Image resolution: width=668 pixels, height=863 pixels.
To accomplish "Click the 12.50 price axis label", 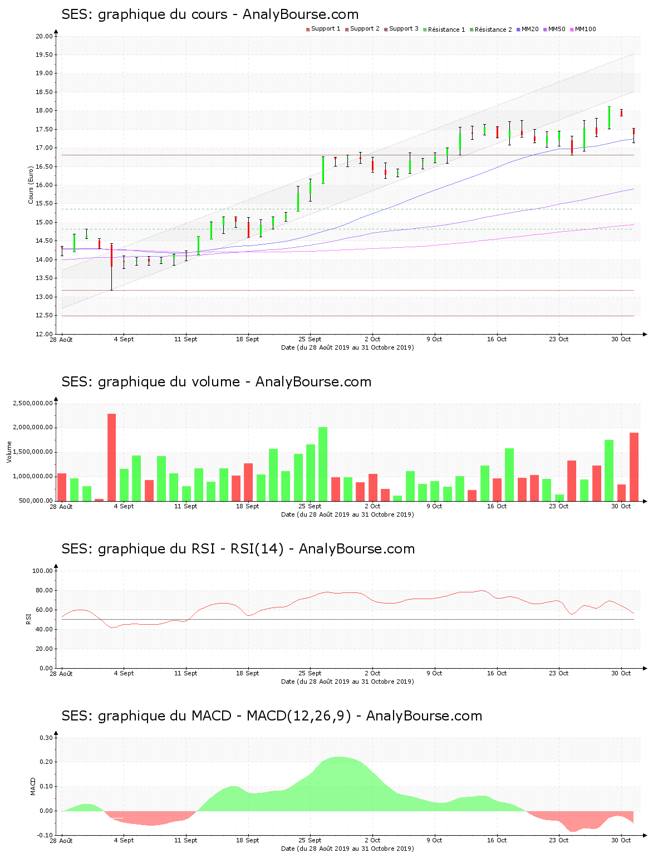I will (x=44, y=316).
